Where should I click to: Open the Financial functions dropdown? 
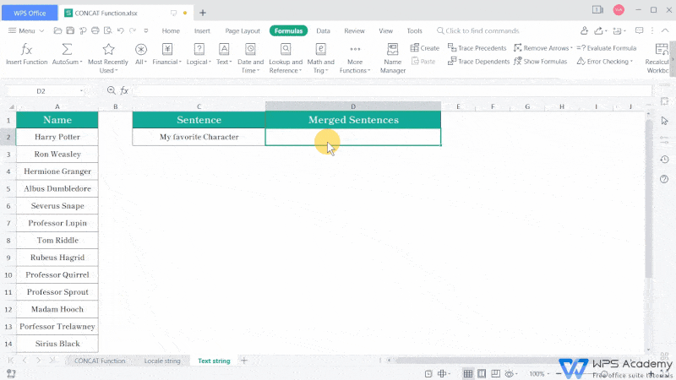166,54
